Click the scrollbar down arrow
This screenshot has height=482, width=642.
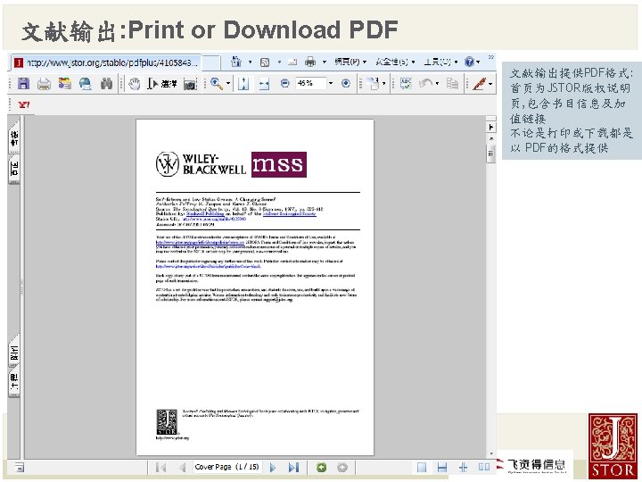tap(491, 453)
